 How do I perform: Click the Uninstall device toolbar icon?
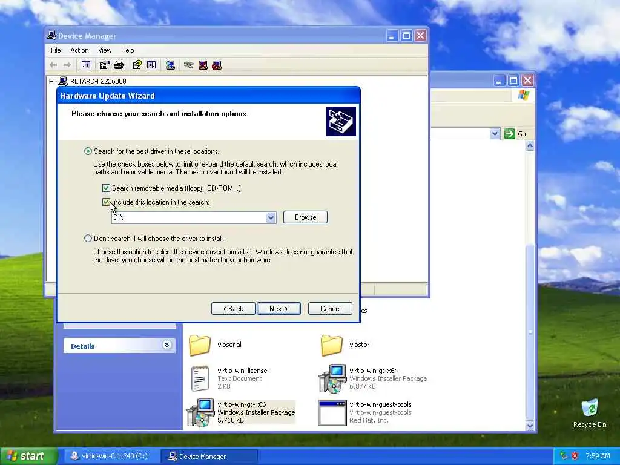[x=203, y=65]
